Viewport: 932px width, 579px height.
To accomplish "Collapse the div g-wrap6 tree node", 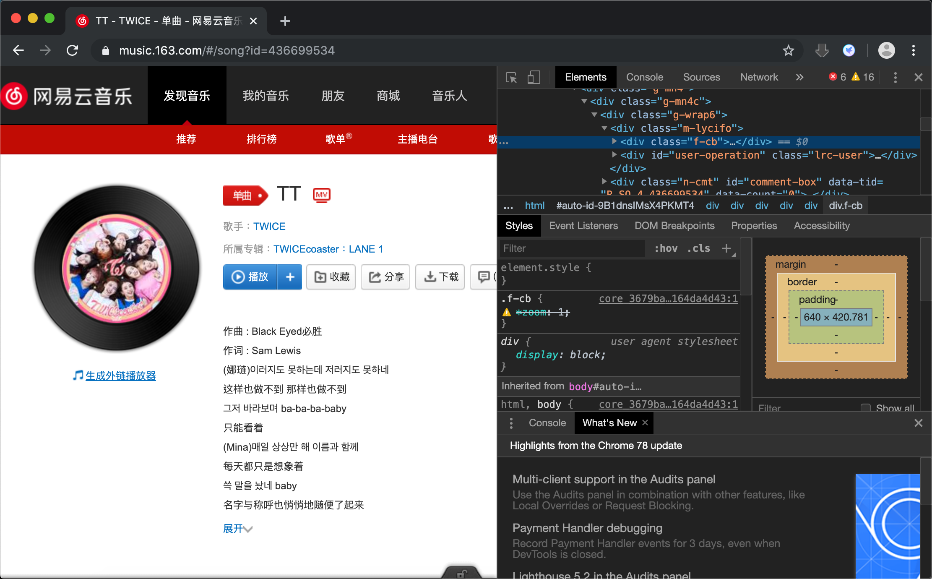I will click(594, 115).
